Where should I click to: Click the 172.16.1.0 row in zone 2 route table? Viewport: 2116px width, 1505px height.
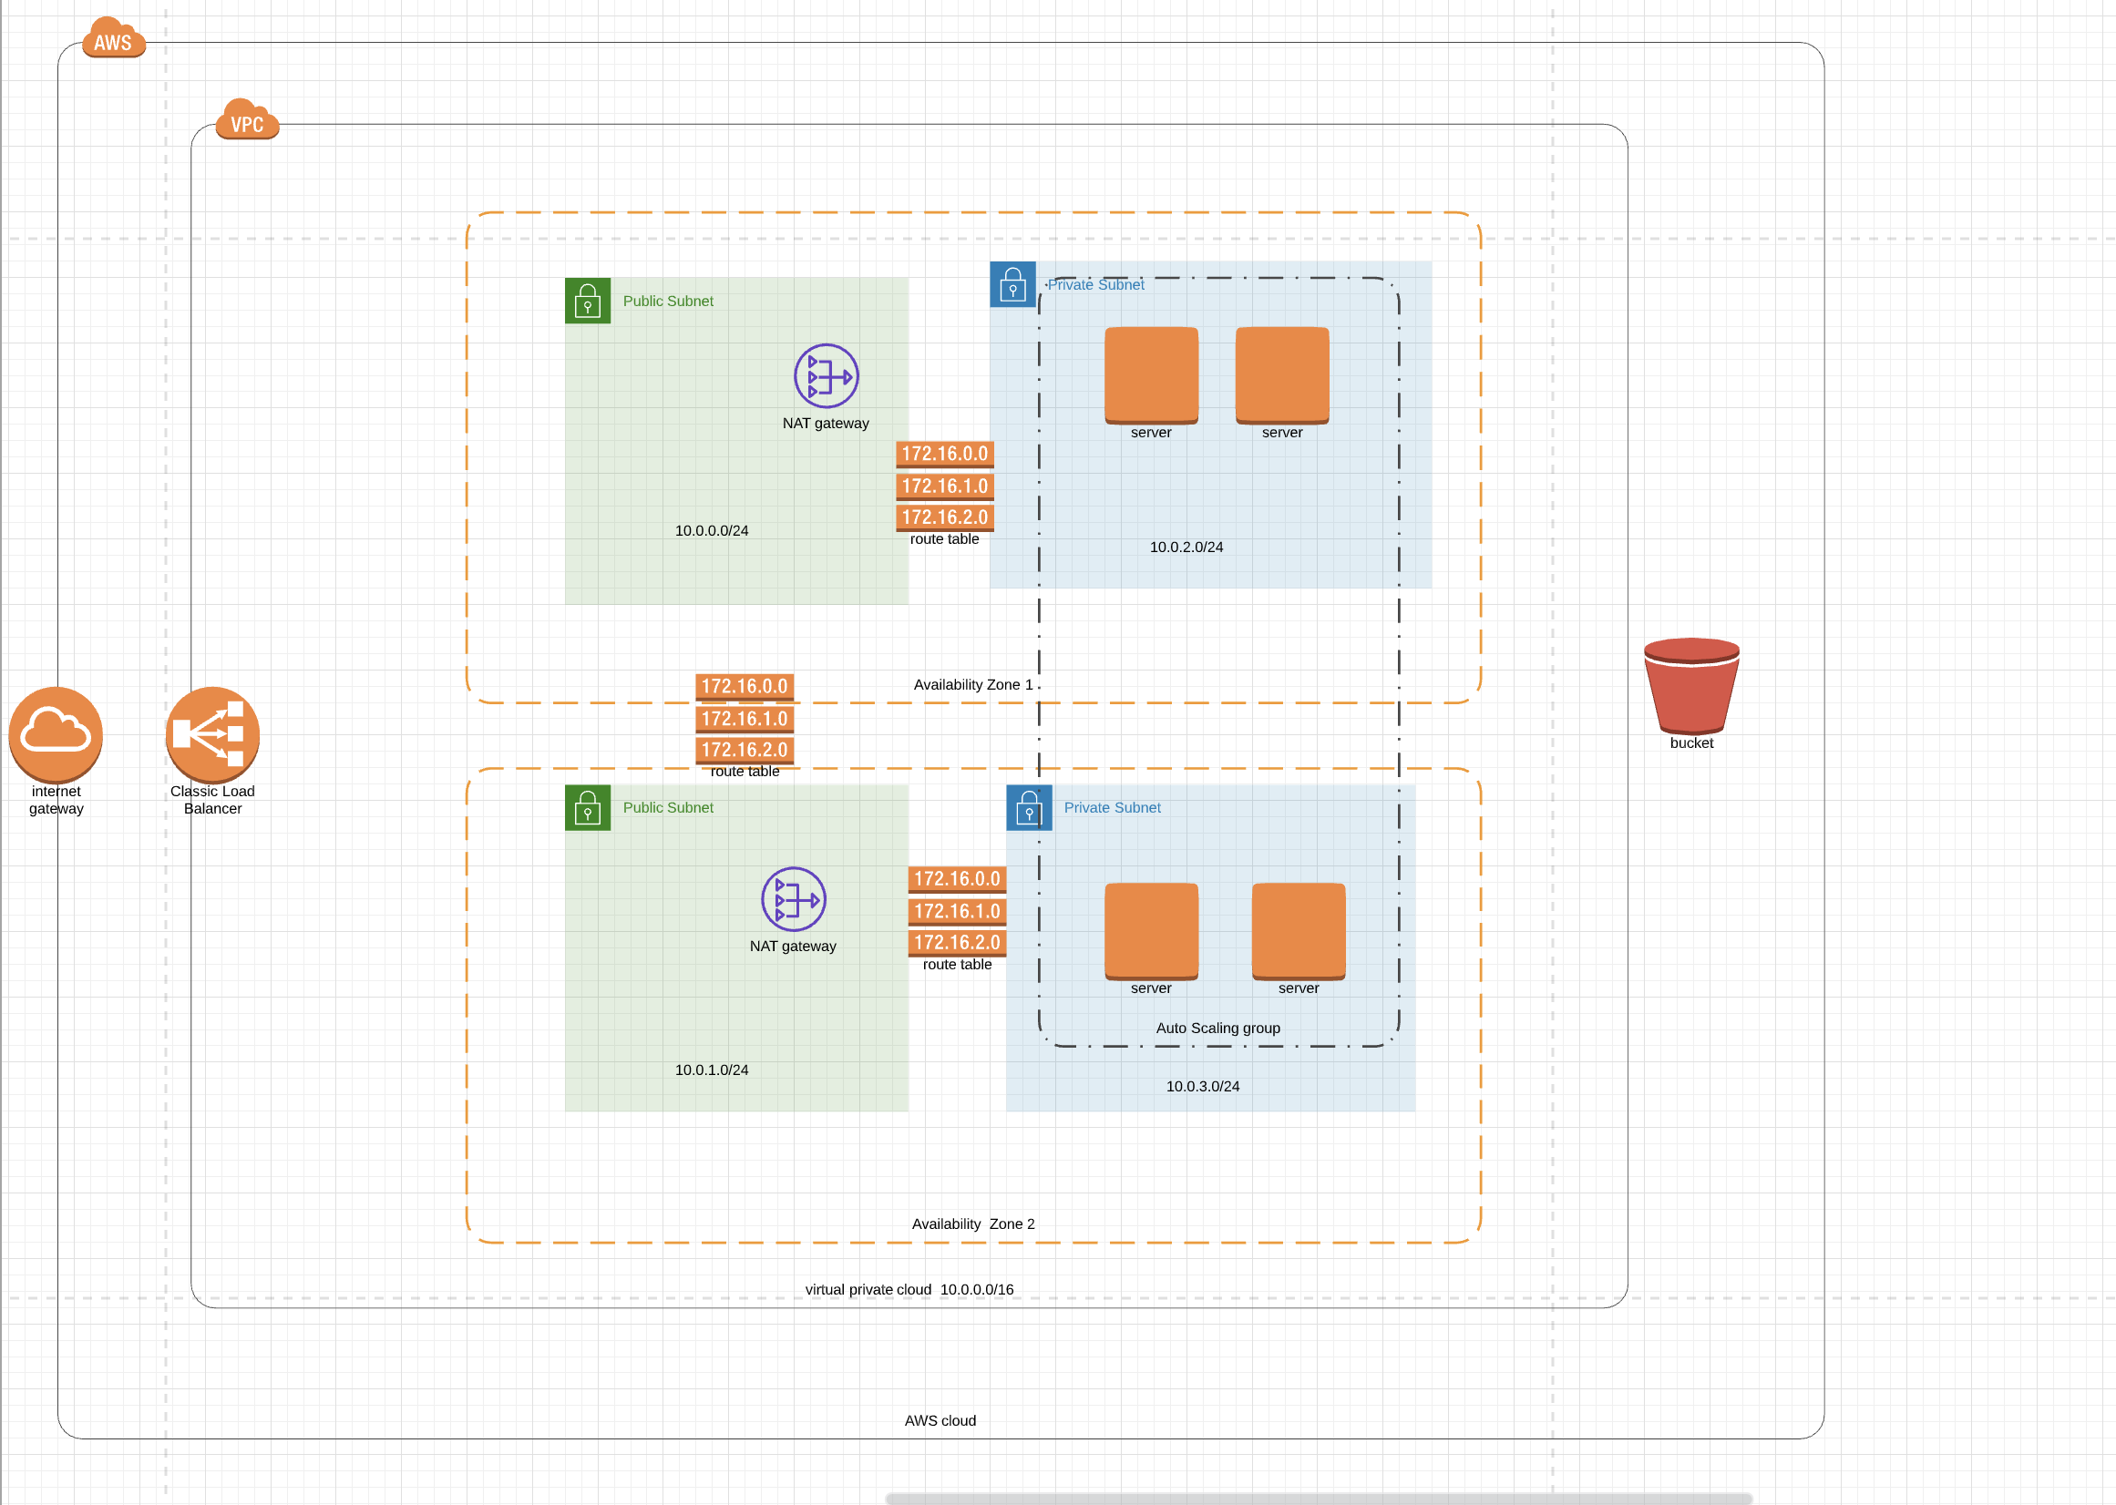coord(958,911)
